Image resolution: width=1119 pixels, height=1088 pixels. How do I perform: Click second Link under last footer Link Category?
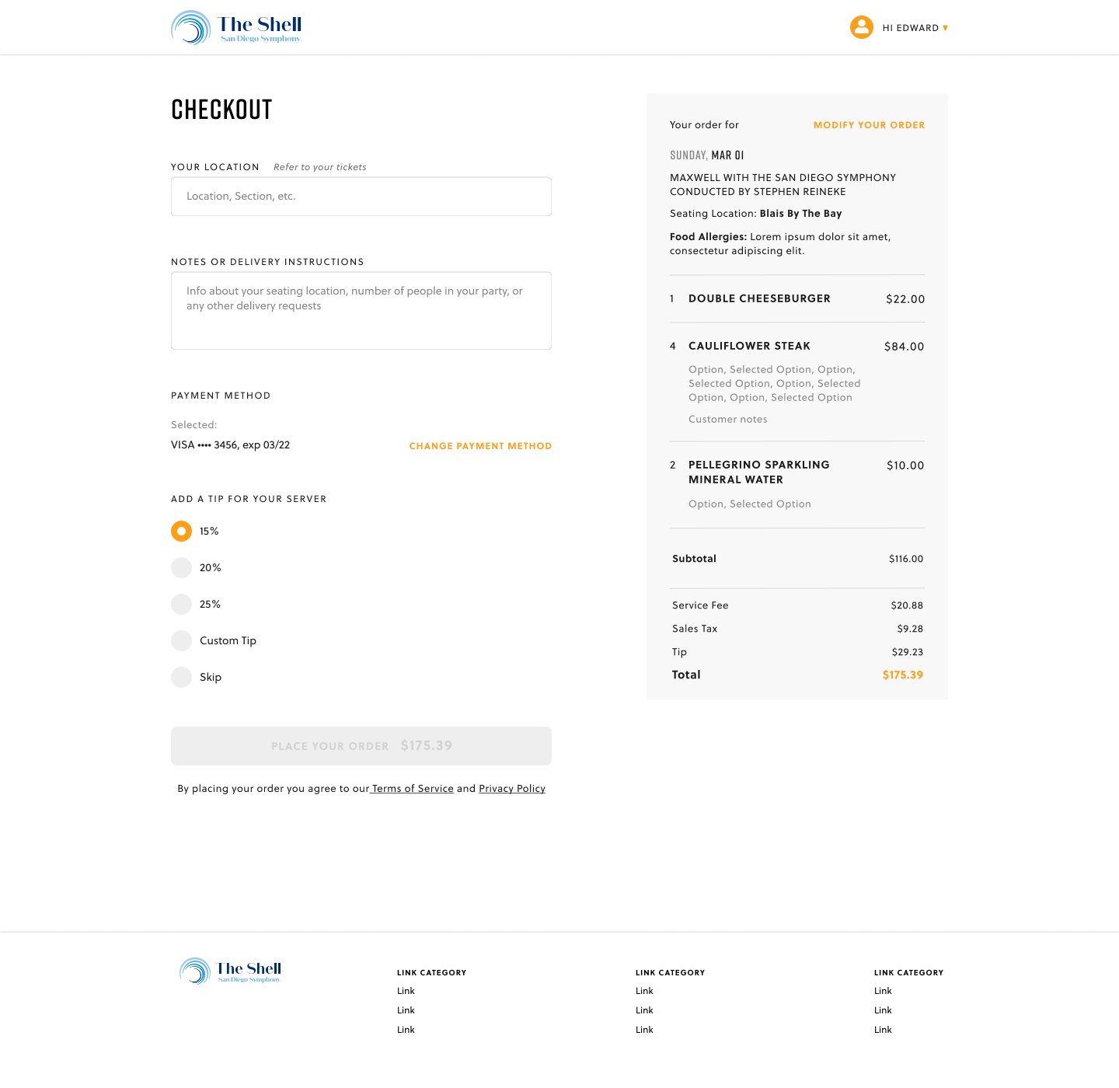click(x=883, y=1010)
